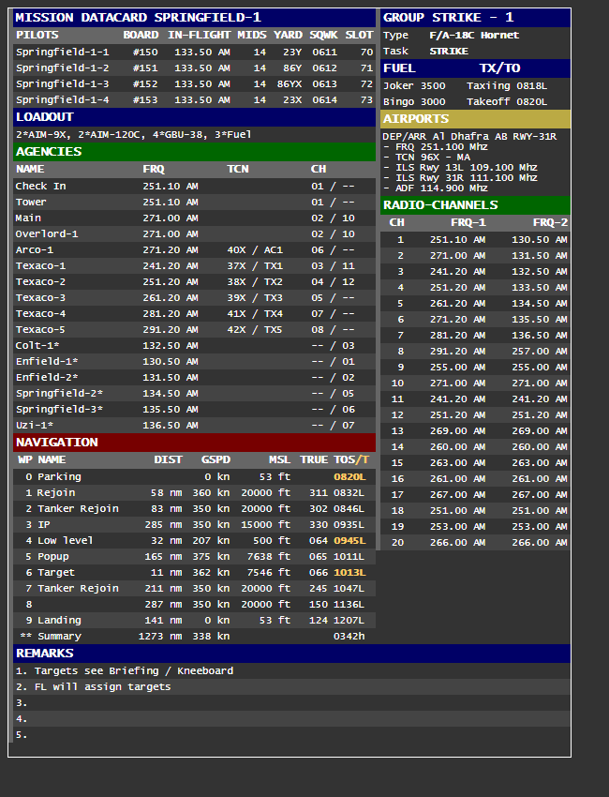Select the Springfield-1-3 pilot name
Viewport: 609px width, 797px height.
point(62,83)
